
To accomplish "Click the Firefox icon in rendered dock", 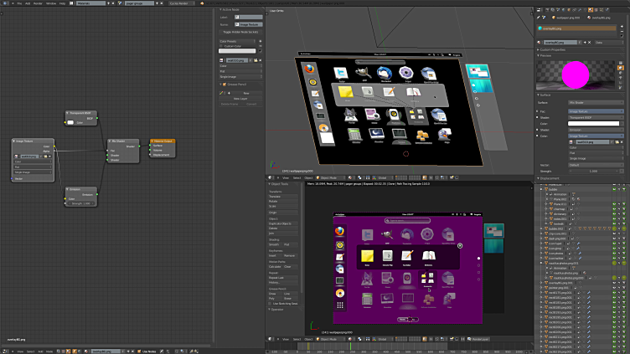I will pos(340,232).
